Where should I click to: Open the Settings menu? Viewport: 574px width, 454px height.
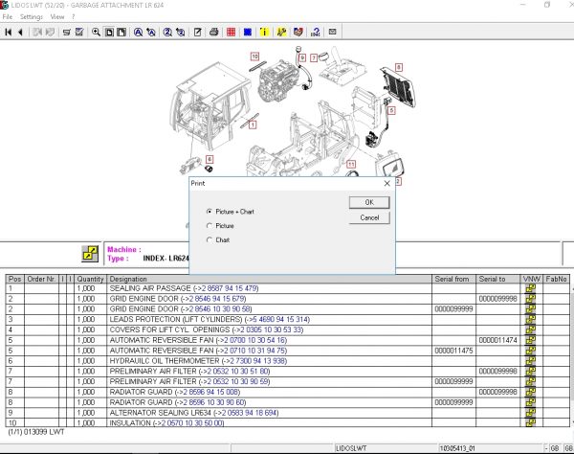tap(32, 17)
